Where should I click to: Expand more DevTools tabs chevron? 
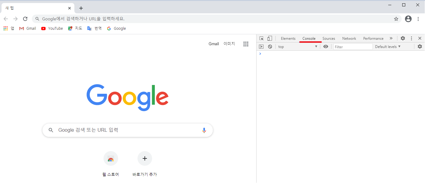(x=391, y=38)
